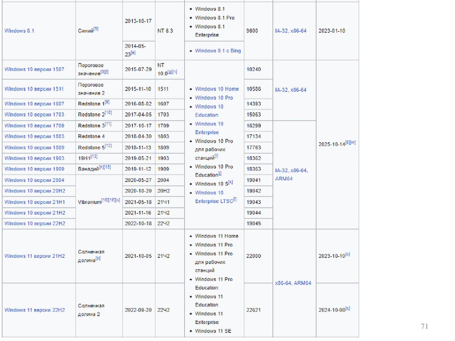Open Windows 10 версии 1909 link
Image resolution: width=455 pixels, height=341 pixels.
pyautogui.click(x=34, y=169)
